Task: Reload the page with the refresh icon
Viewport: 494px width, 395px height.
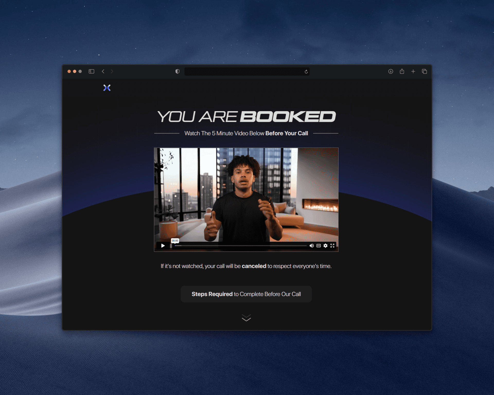Action: point(306,71)
